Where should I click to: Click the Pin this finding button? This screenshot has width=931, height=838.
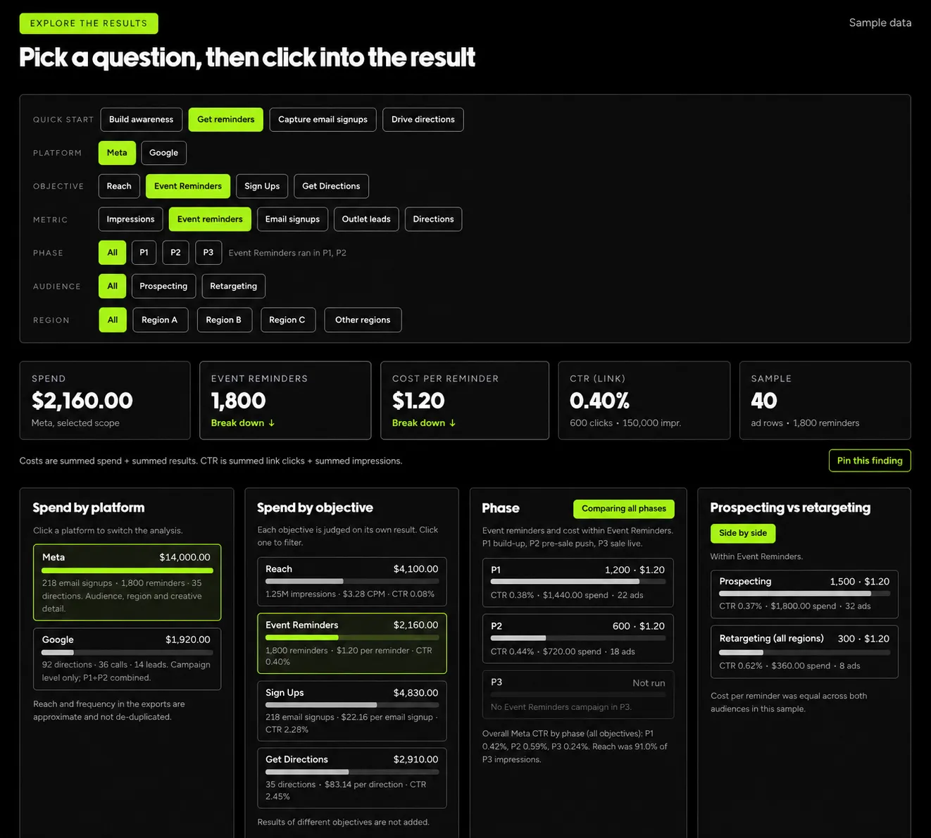(x=870, y=461)
